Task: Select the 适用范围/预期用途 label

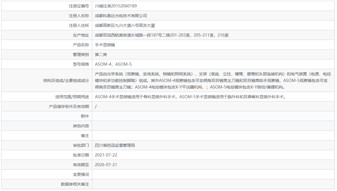Action: click(72, 97)
